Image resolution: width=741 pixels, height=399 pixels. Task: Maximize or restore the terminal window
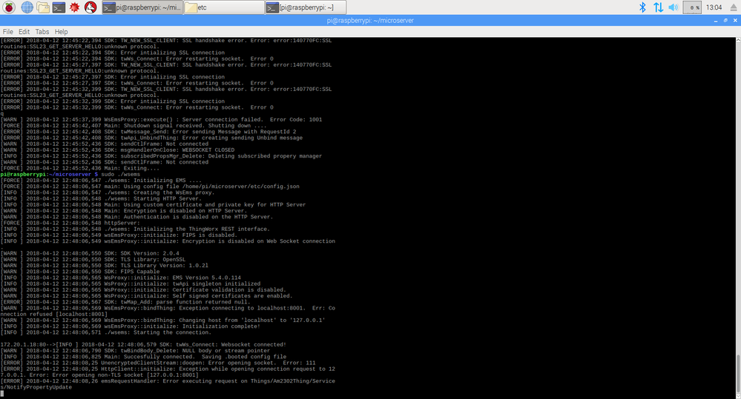coord(725,20)
